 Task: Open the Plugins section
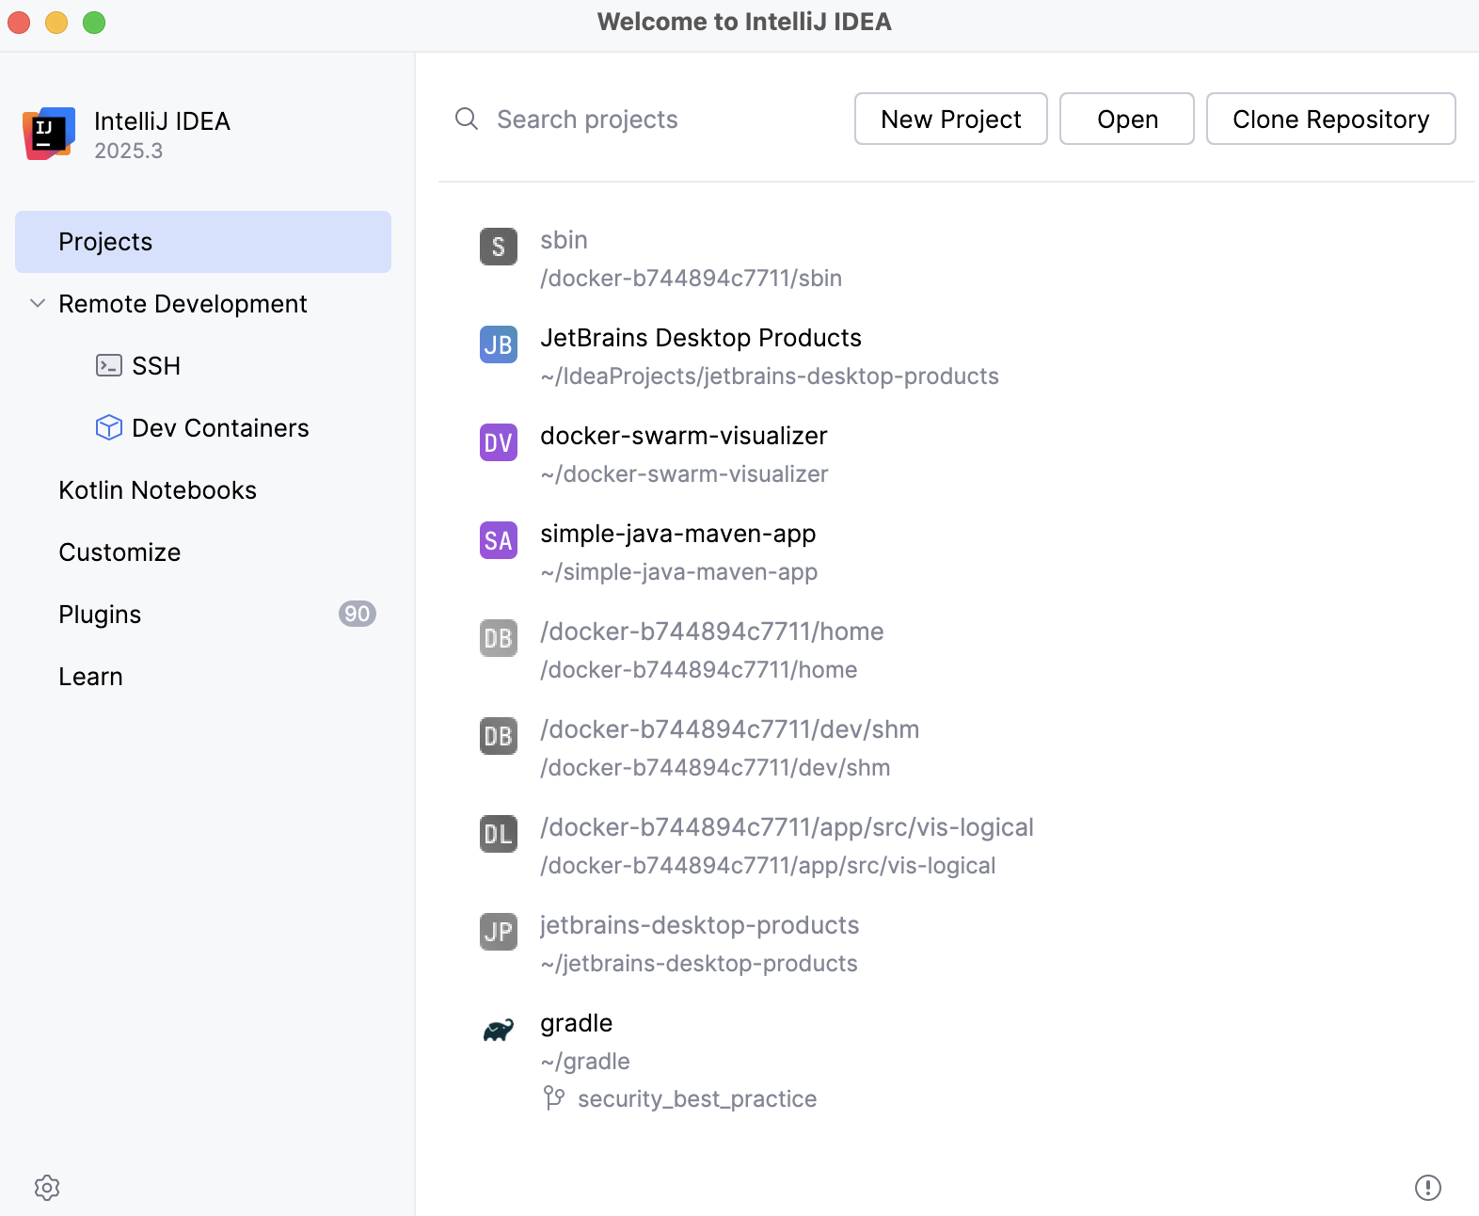(x=100, y=615)
